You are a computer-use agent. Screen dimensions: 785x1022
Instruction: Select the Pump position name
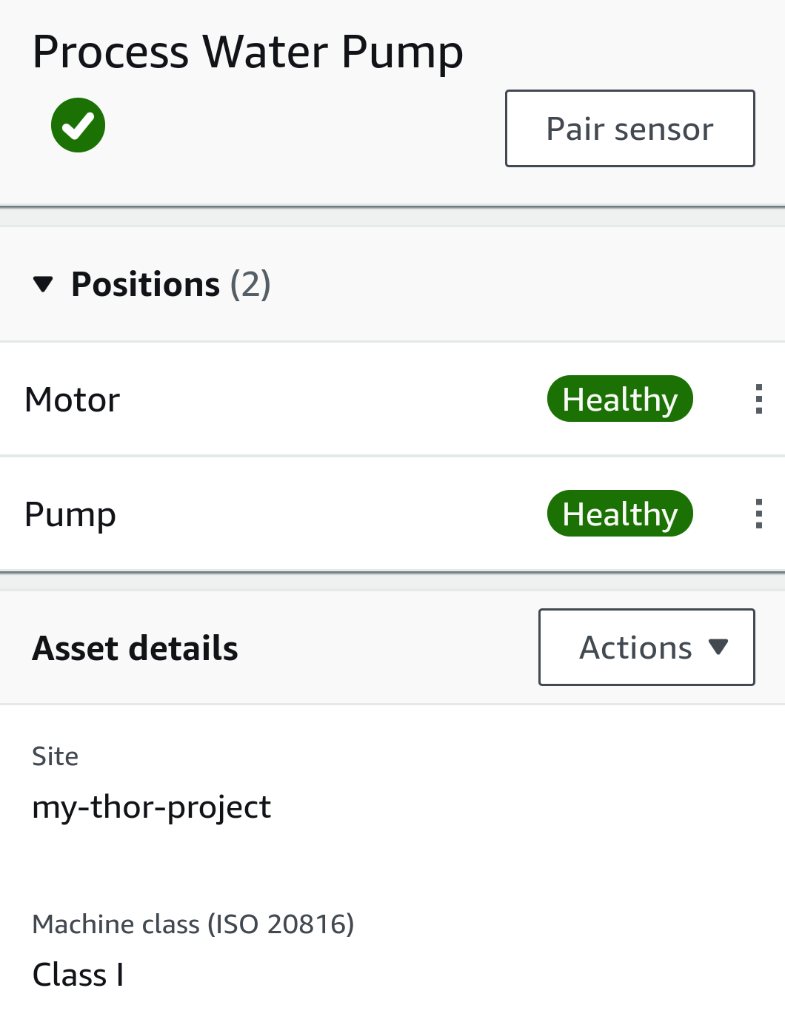[70, 514]
